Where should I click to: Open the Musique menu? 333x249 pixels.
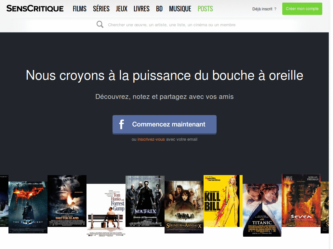pyautogui.click(x=180, y=9)
